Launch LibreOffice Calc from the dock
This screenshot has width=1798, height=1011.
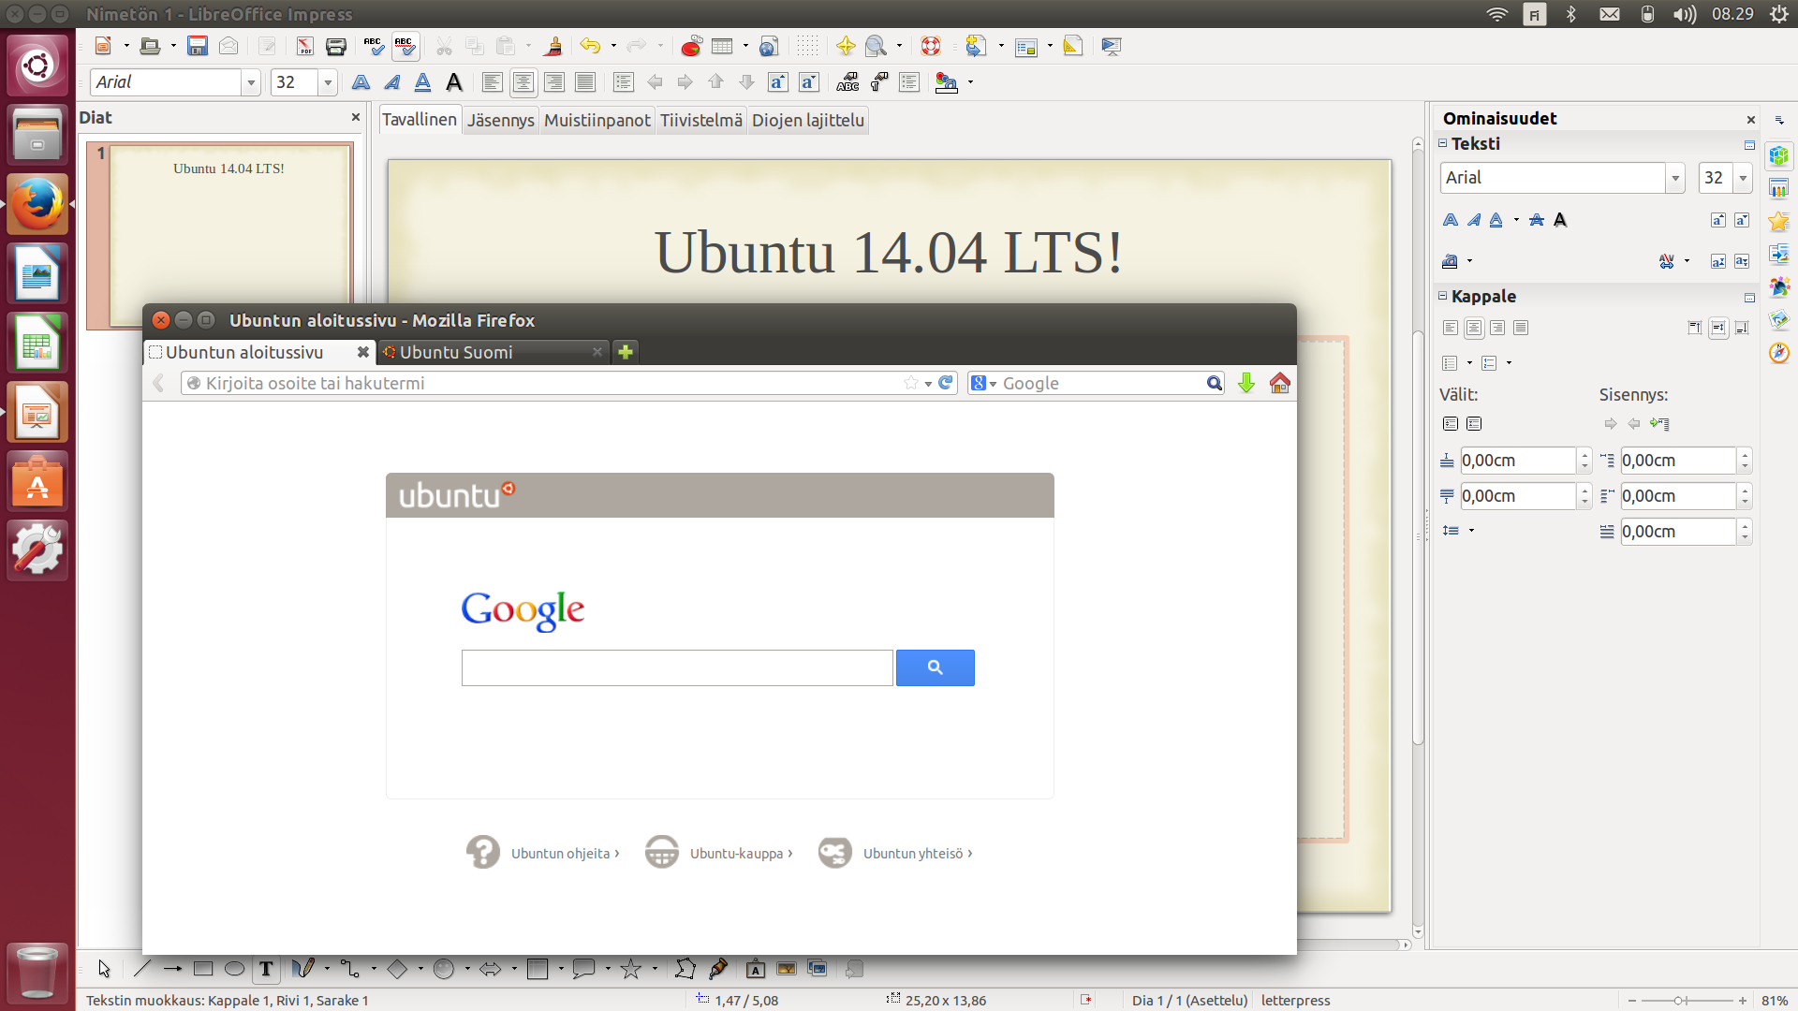point(37,344)
